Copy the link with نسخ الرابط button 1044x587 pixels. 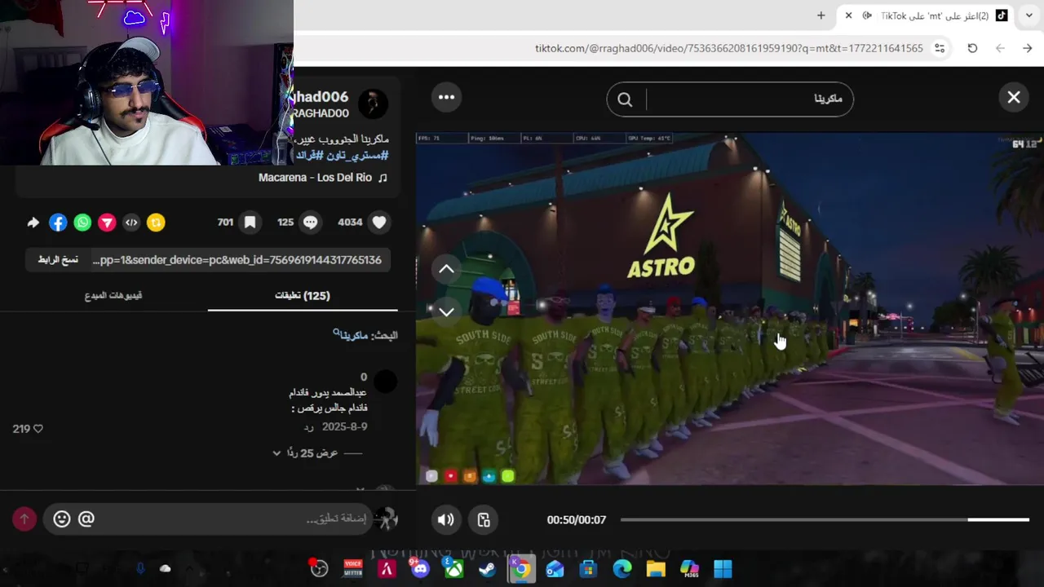[x=58, y=259]
